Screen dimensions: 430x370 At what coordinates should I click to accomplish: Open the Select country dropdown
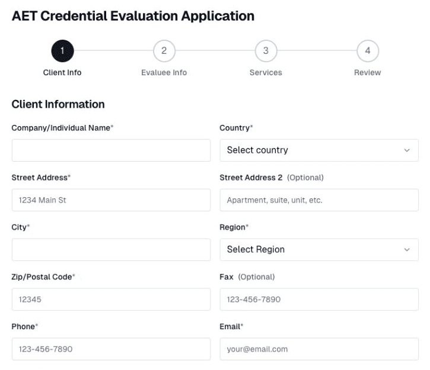319,150
